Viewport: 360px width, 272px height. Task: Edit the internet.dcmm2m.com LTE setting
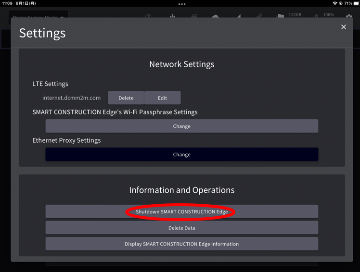(163, 98)
